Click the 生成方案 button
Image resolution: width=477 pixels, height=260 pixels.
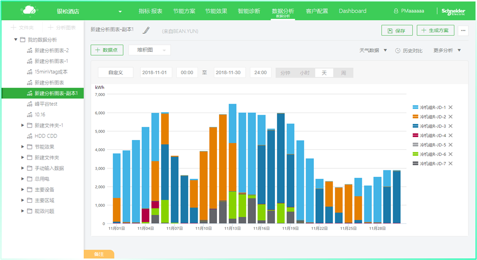pyautogui.click(x=435, y=30)
